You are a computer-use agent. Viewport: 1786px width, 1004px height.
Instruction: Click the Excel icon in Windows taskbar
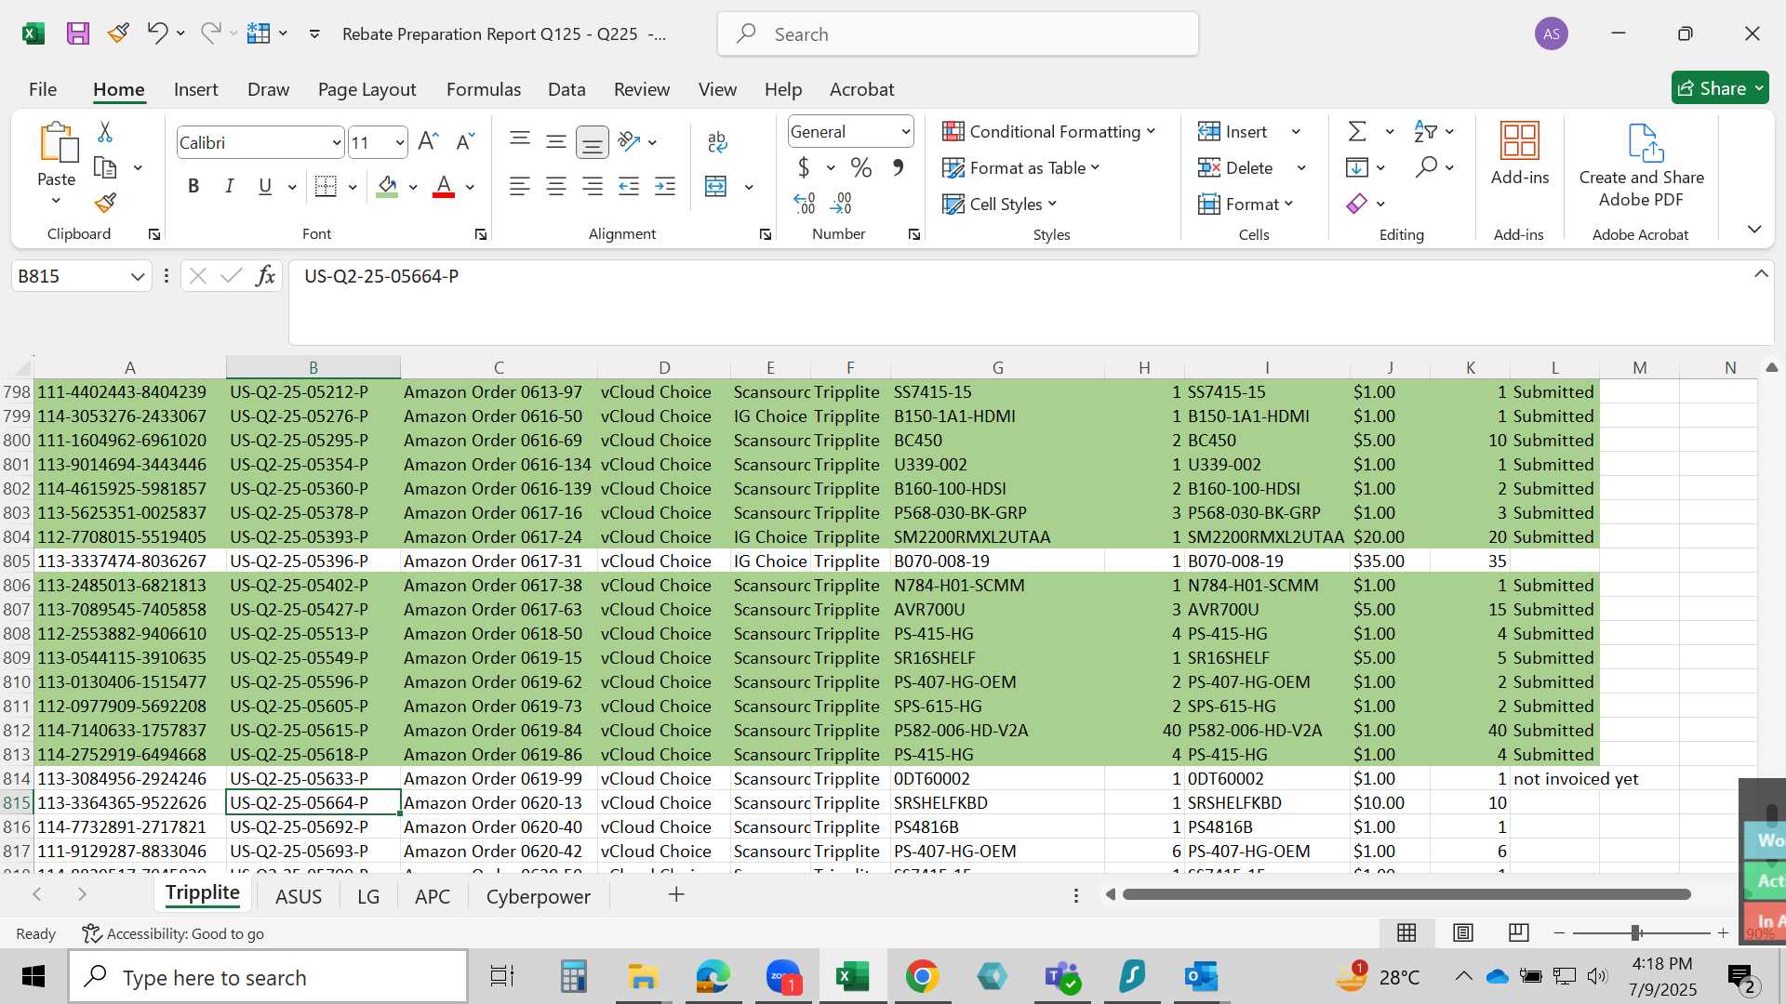(852, 977)
